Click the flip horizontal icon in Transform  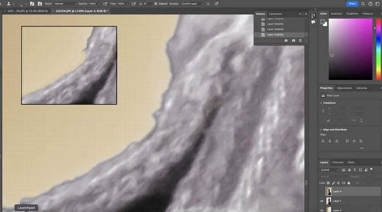pyautogui.click(x=353, y=120)
